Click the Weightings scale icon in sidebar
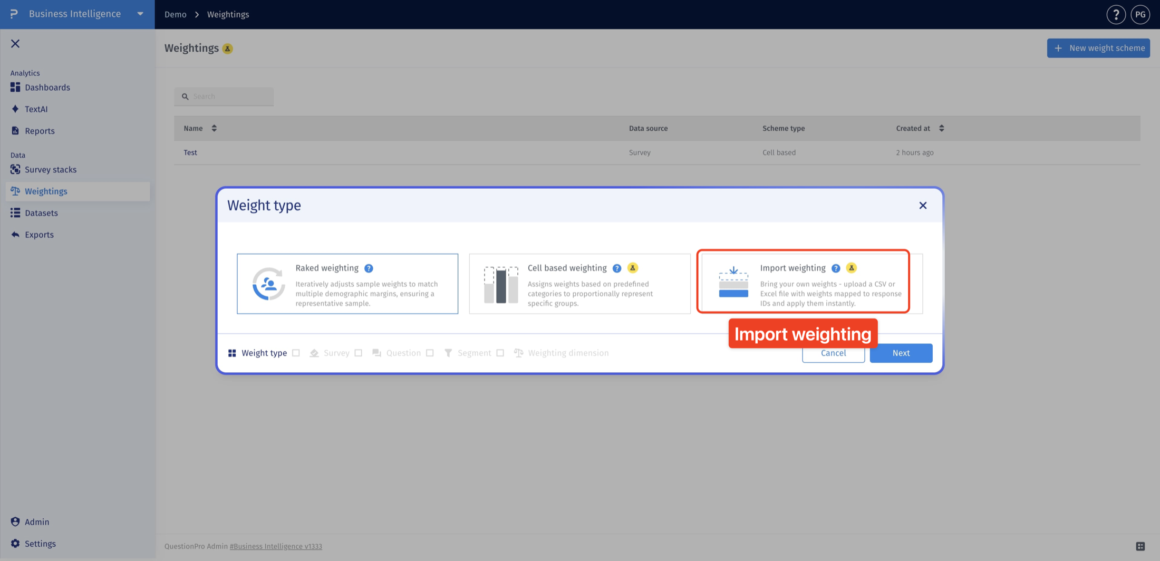Screen dimensions: 1160x561 (x=15, y=191)
